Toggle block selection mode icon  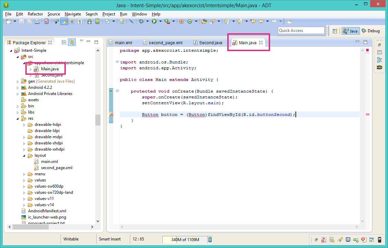pyautogui.click(x=72, y=22)
